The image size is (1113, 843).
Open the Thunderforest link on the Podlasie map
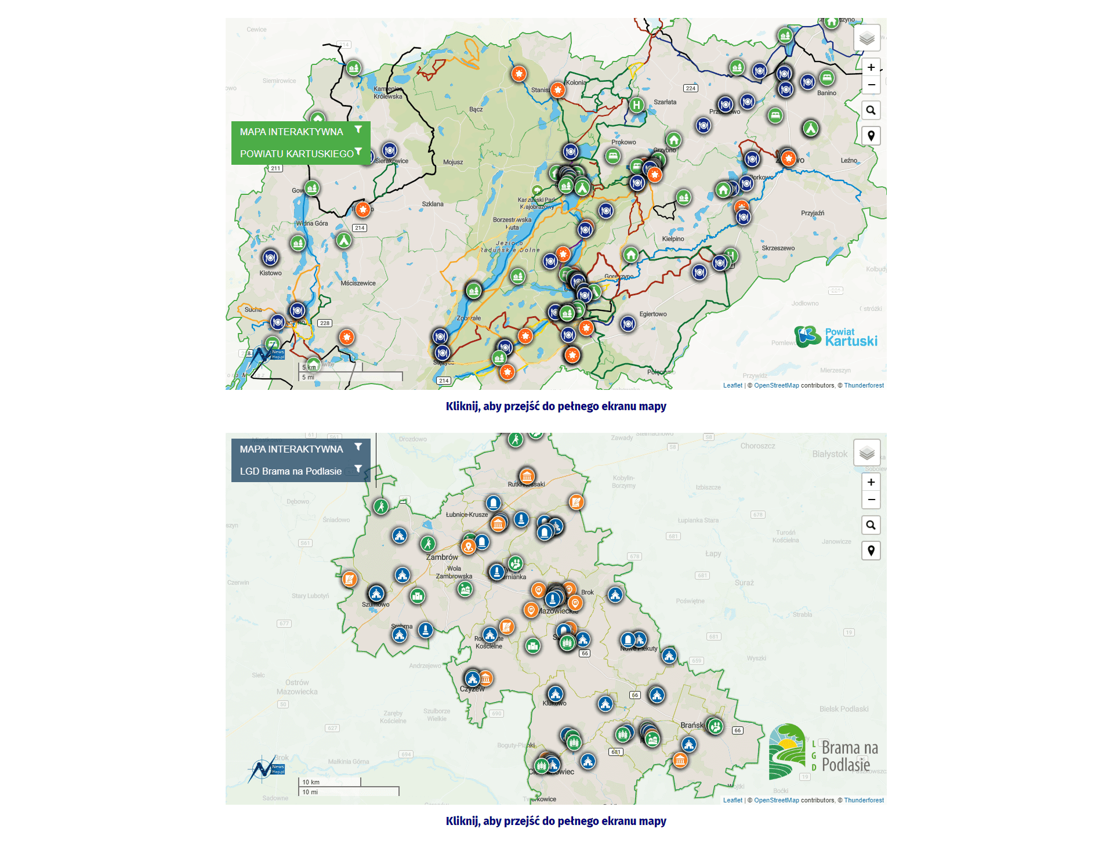[x=864, y=800]
